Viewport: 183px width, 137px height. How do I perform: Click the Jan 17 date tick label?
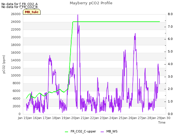coord(42,118)
